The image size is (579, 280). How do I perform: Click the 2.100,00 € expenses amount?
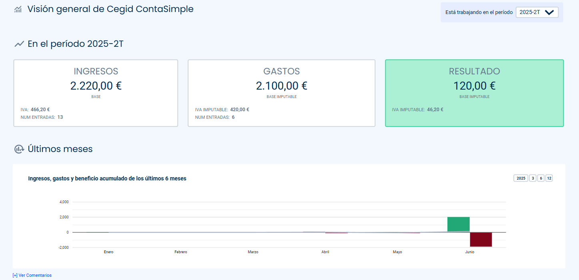[x=282, y=86]
